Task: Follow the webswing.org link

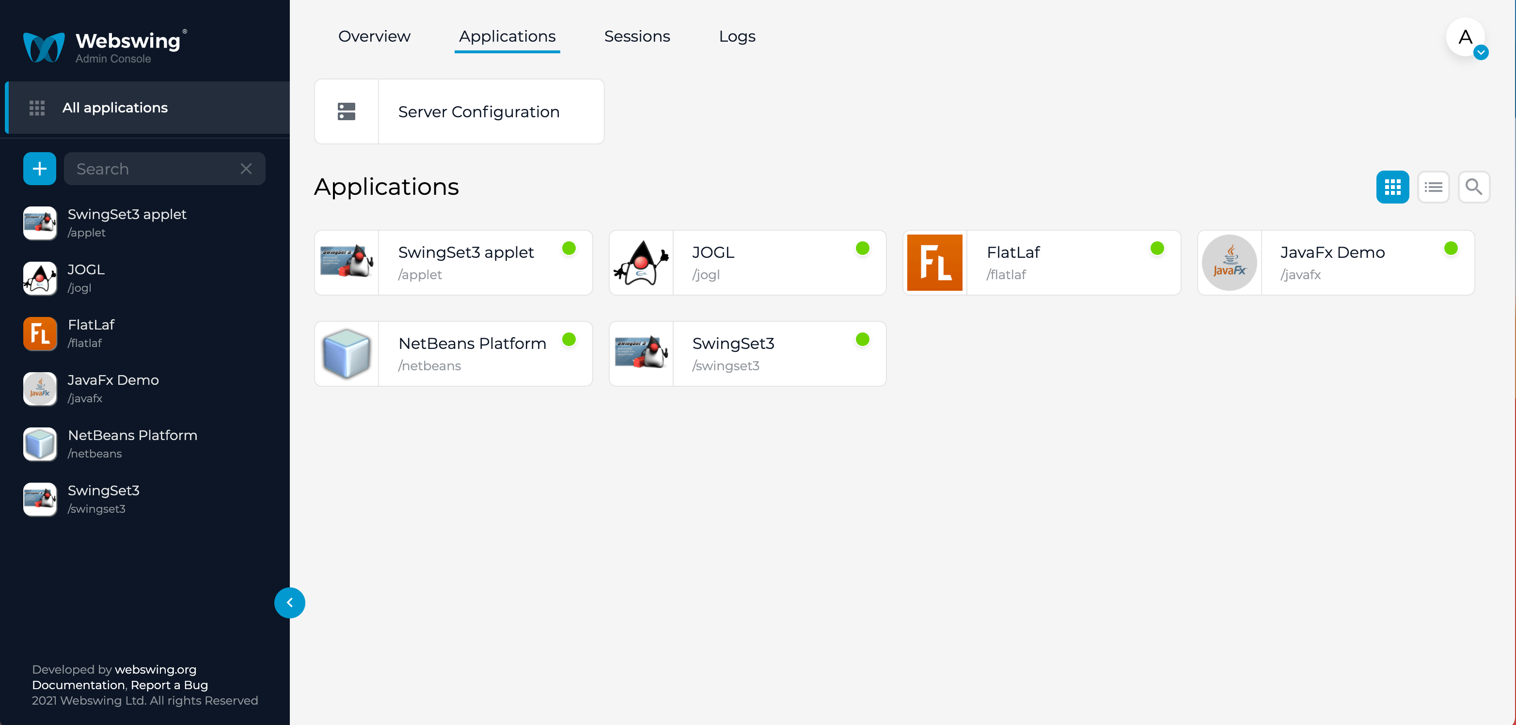Action: tap(156, 670)
